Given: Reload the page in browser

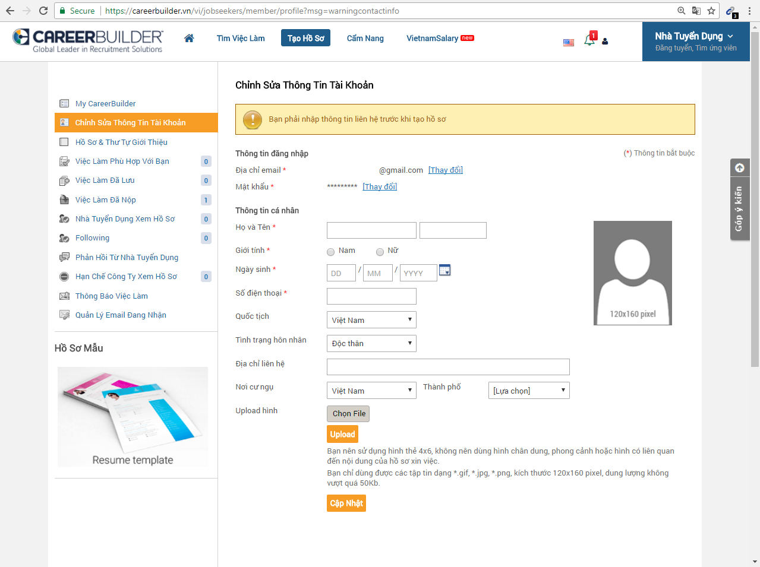Looking at the screenshot, I should click(43, 11).
